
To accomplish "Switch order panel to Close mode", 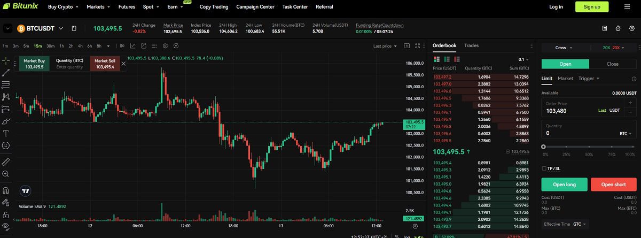I will [613, 64].
